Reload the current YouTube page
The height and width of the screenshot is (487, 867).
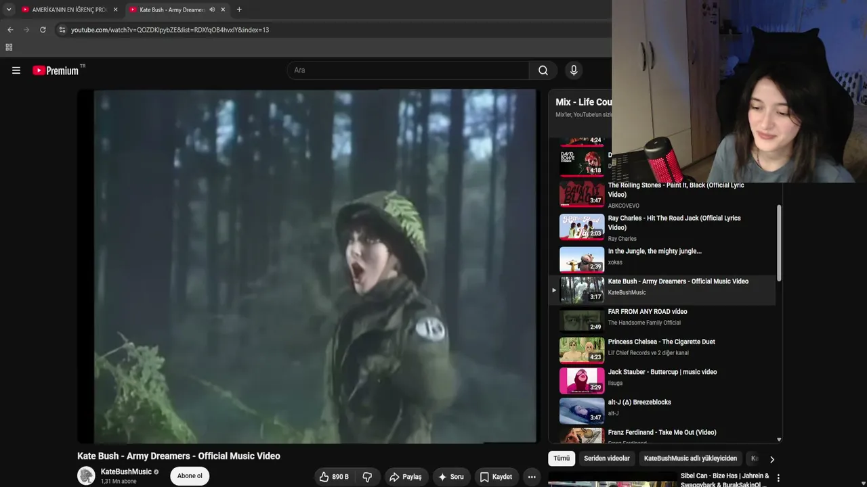coord(43,30)
